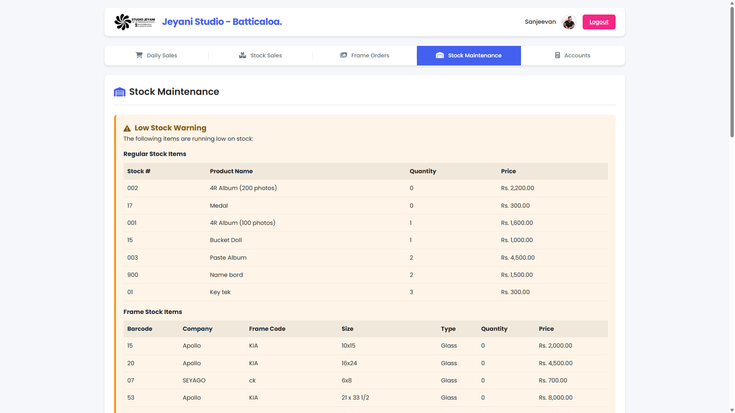
Task: Click the boxes icon for Stock Sales
Action: click(242, 55)
